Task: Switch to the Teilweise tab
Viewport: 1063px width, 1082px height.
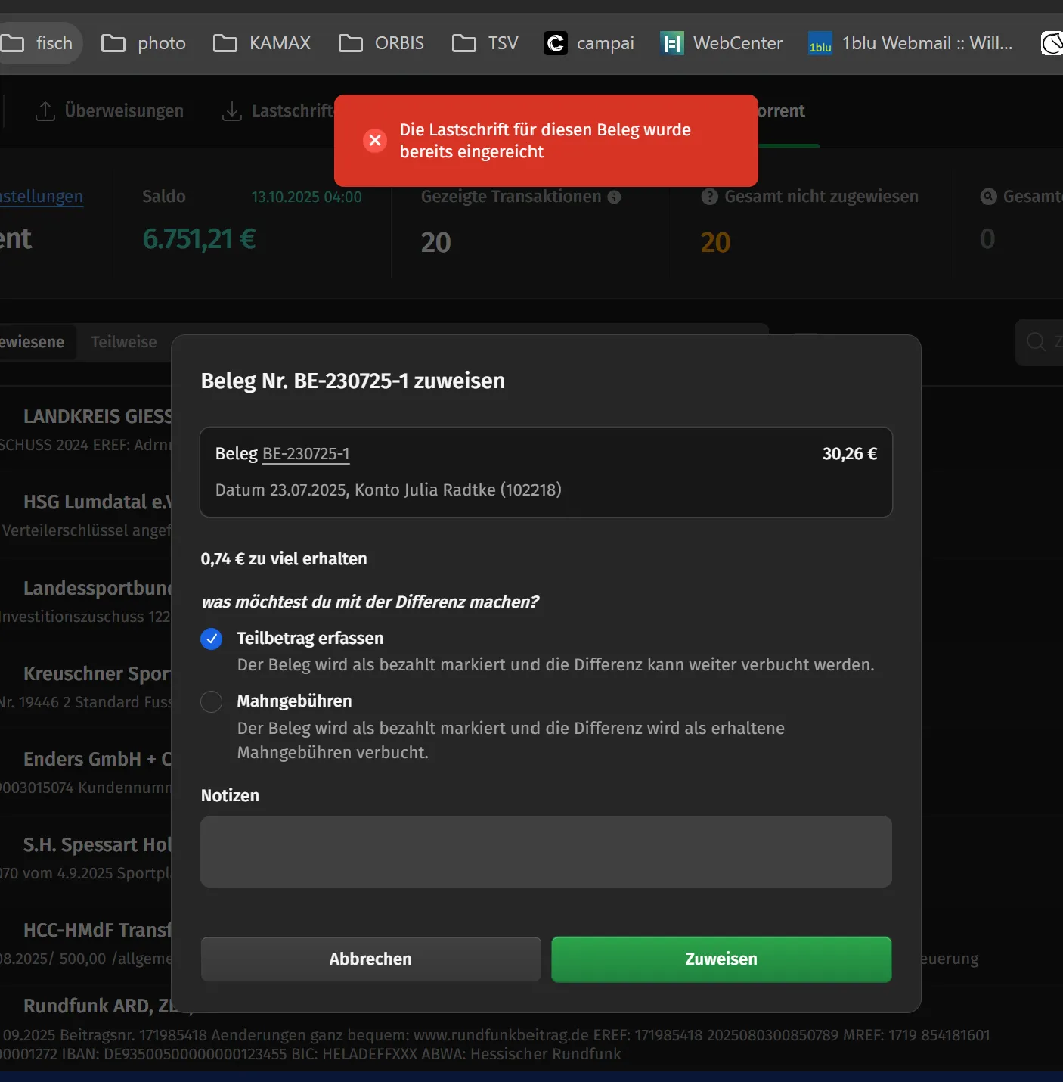Action: (x=124, y=342)
